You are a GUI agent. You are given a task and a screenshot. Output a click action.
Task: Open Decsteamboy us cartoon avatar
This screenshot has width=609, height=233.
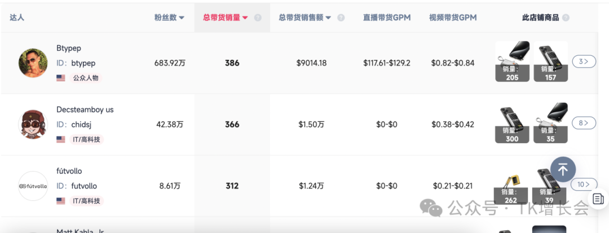click(x=33, y=124)
